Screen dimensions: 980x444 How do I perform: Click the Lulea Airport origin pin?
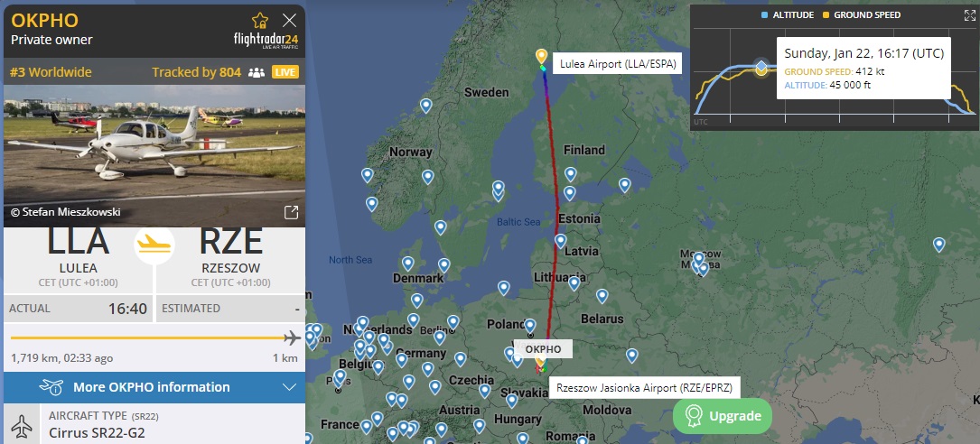(x=541, y=57)
